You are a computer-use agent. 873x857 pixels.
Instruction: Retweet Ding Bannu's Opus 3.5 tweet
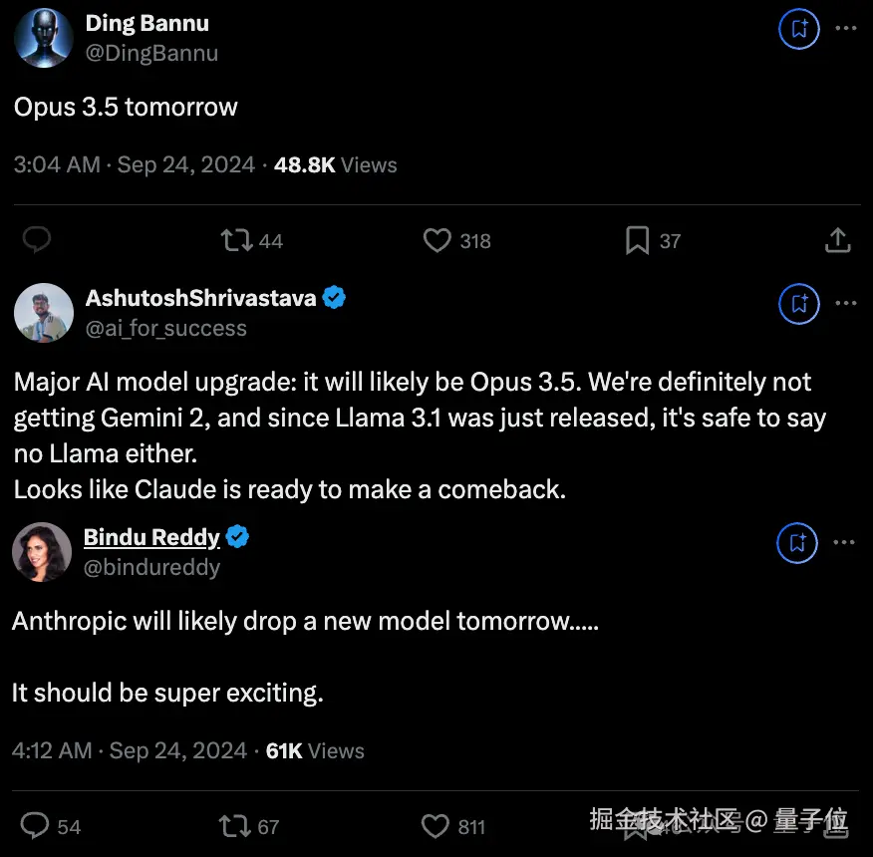pos(237,240)
